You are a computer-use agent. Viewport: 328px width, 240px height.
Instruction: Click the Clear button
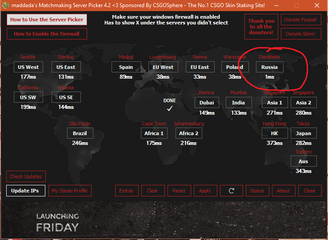153,191
